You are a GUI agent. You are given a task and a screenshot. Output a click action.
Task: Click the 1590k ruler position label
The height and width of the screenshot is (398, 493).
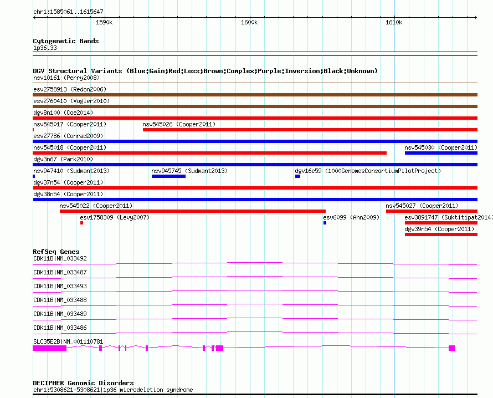[x=104, y=23]
